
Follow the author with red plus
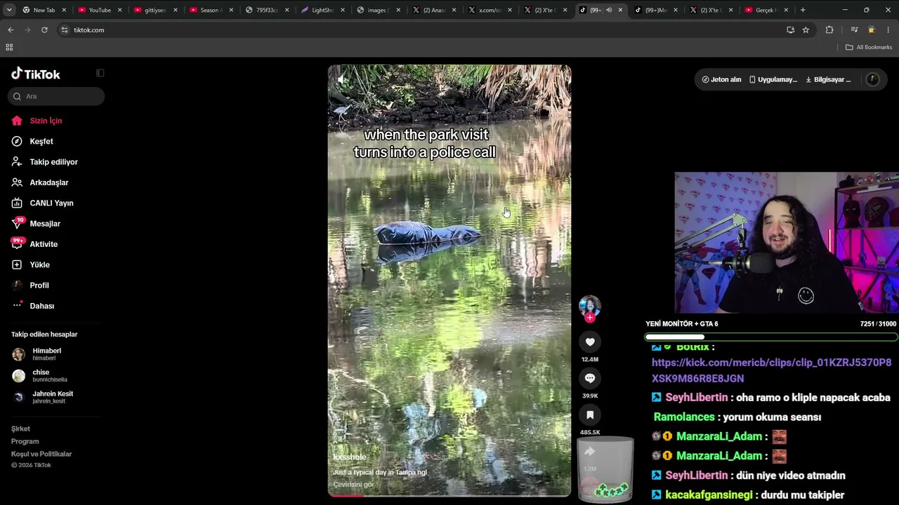590,318
